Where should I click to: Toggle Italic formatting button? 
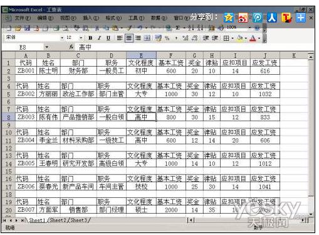click(100, 38)
